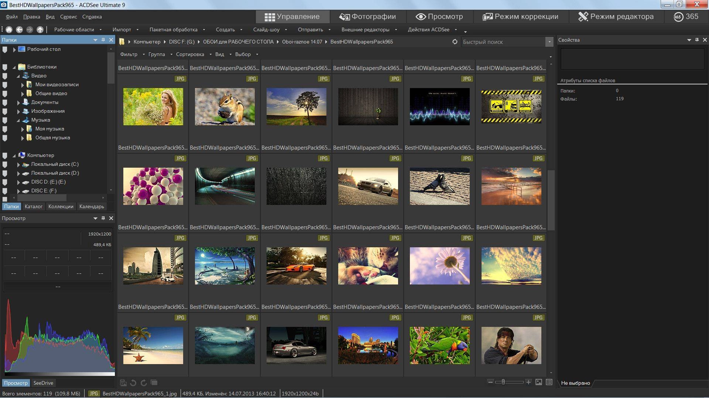This screenshot has height=398, width=709.
Task: Click the thumbnail size slider handle
Action: pos(503,382)
